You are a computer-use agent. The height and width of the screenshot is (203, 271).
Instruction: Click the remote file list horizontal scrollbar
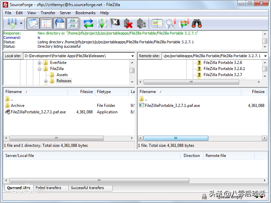[176, 138]
